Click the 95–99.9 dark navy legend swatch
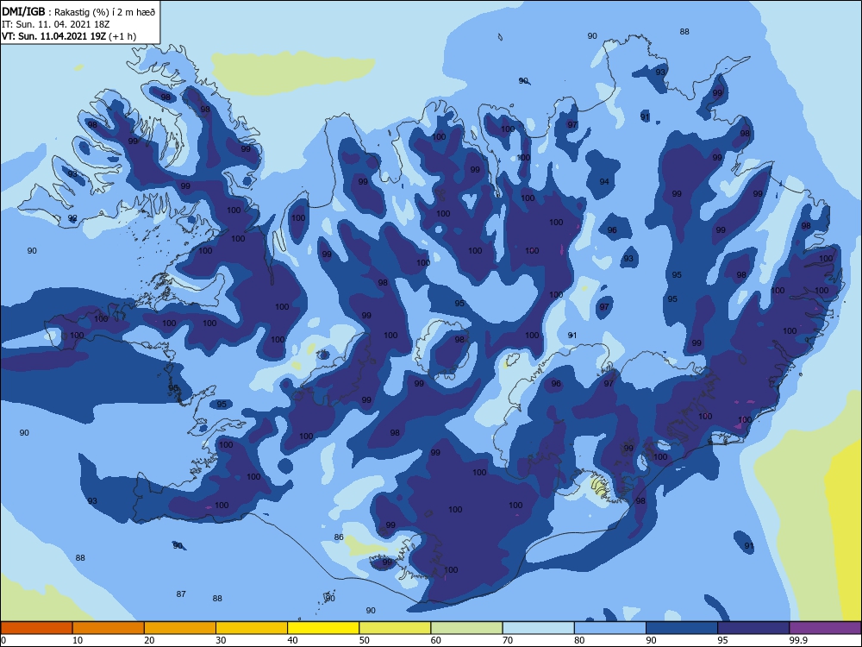The width and height of the screenshot is (862, 647). click(753, 628)
